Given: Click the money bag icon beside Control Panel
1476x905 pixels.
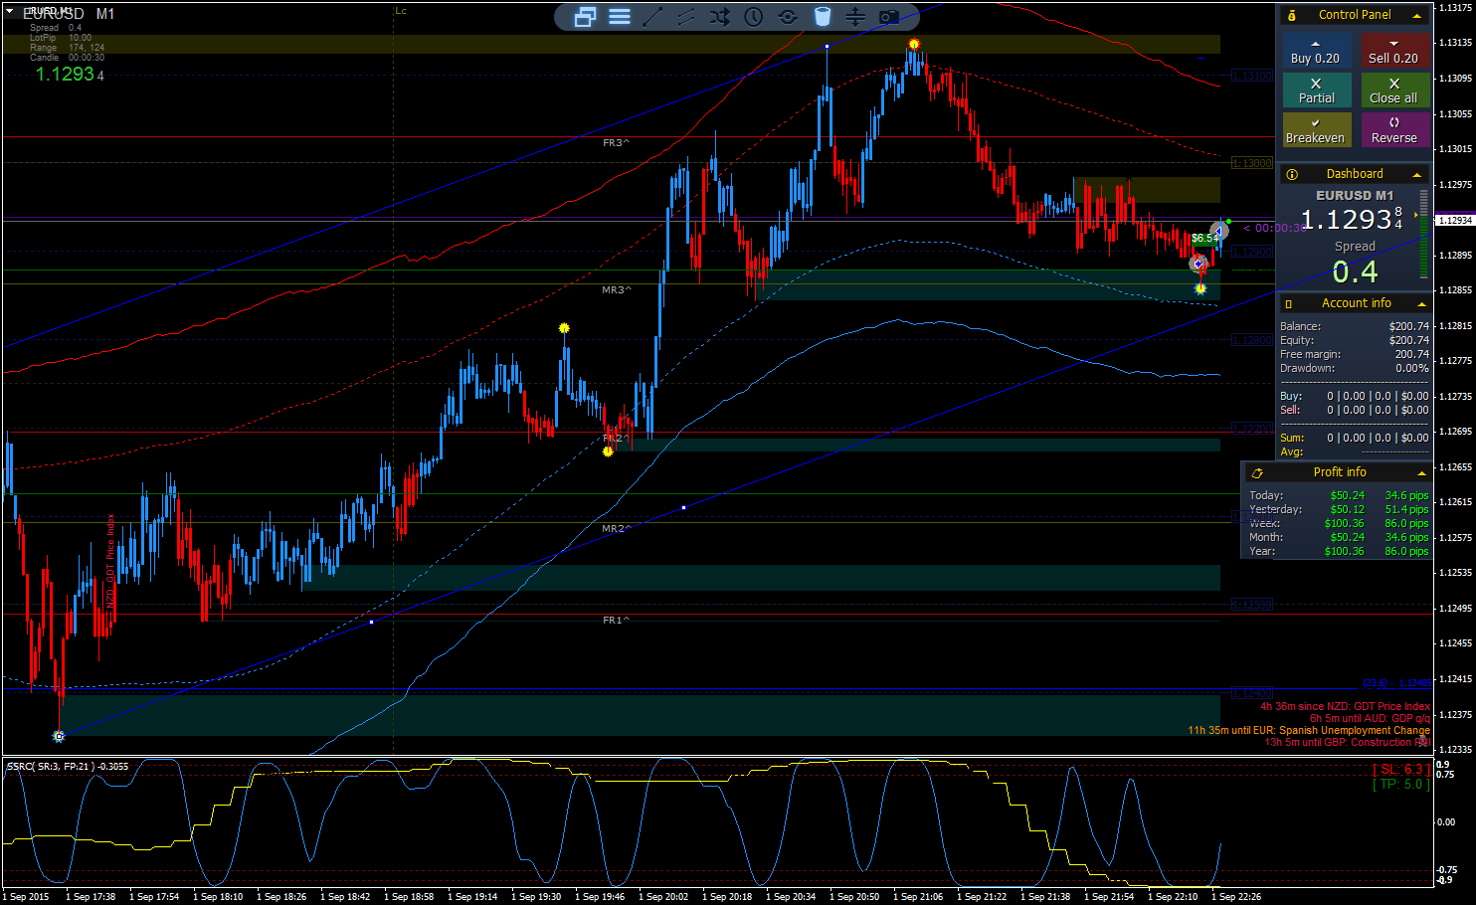Looking at the screenshot, I should tap(1292, 15).
